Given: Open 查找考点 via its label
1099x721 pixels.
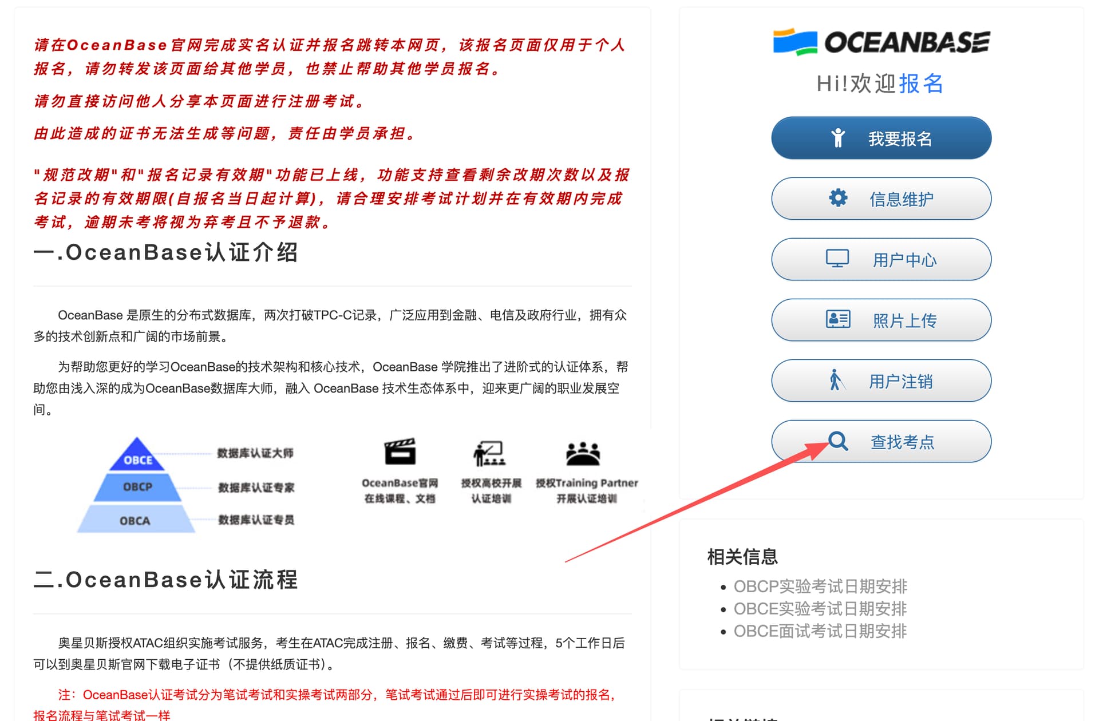Looking at the screenshot, I should coord(902,442).
